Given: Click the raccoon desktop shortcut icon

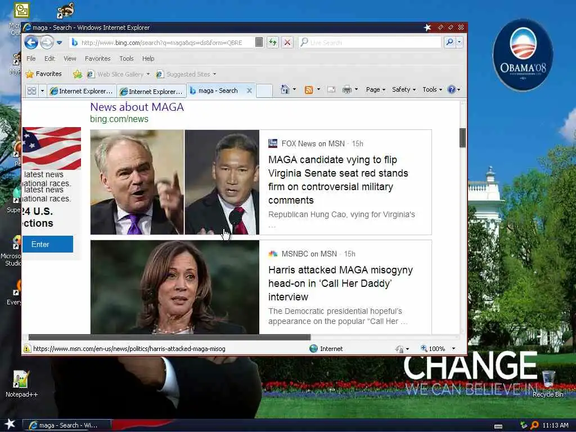Looking at the screenshot, I should 66,10.
